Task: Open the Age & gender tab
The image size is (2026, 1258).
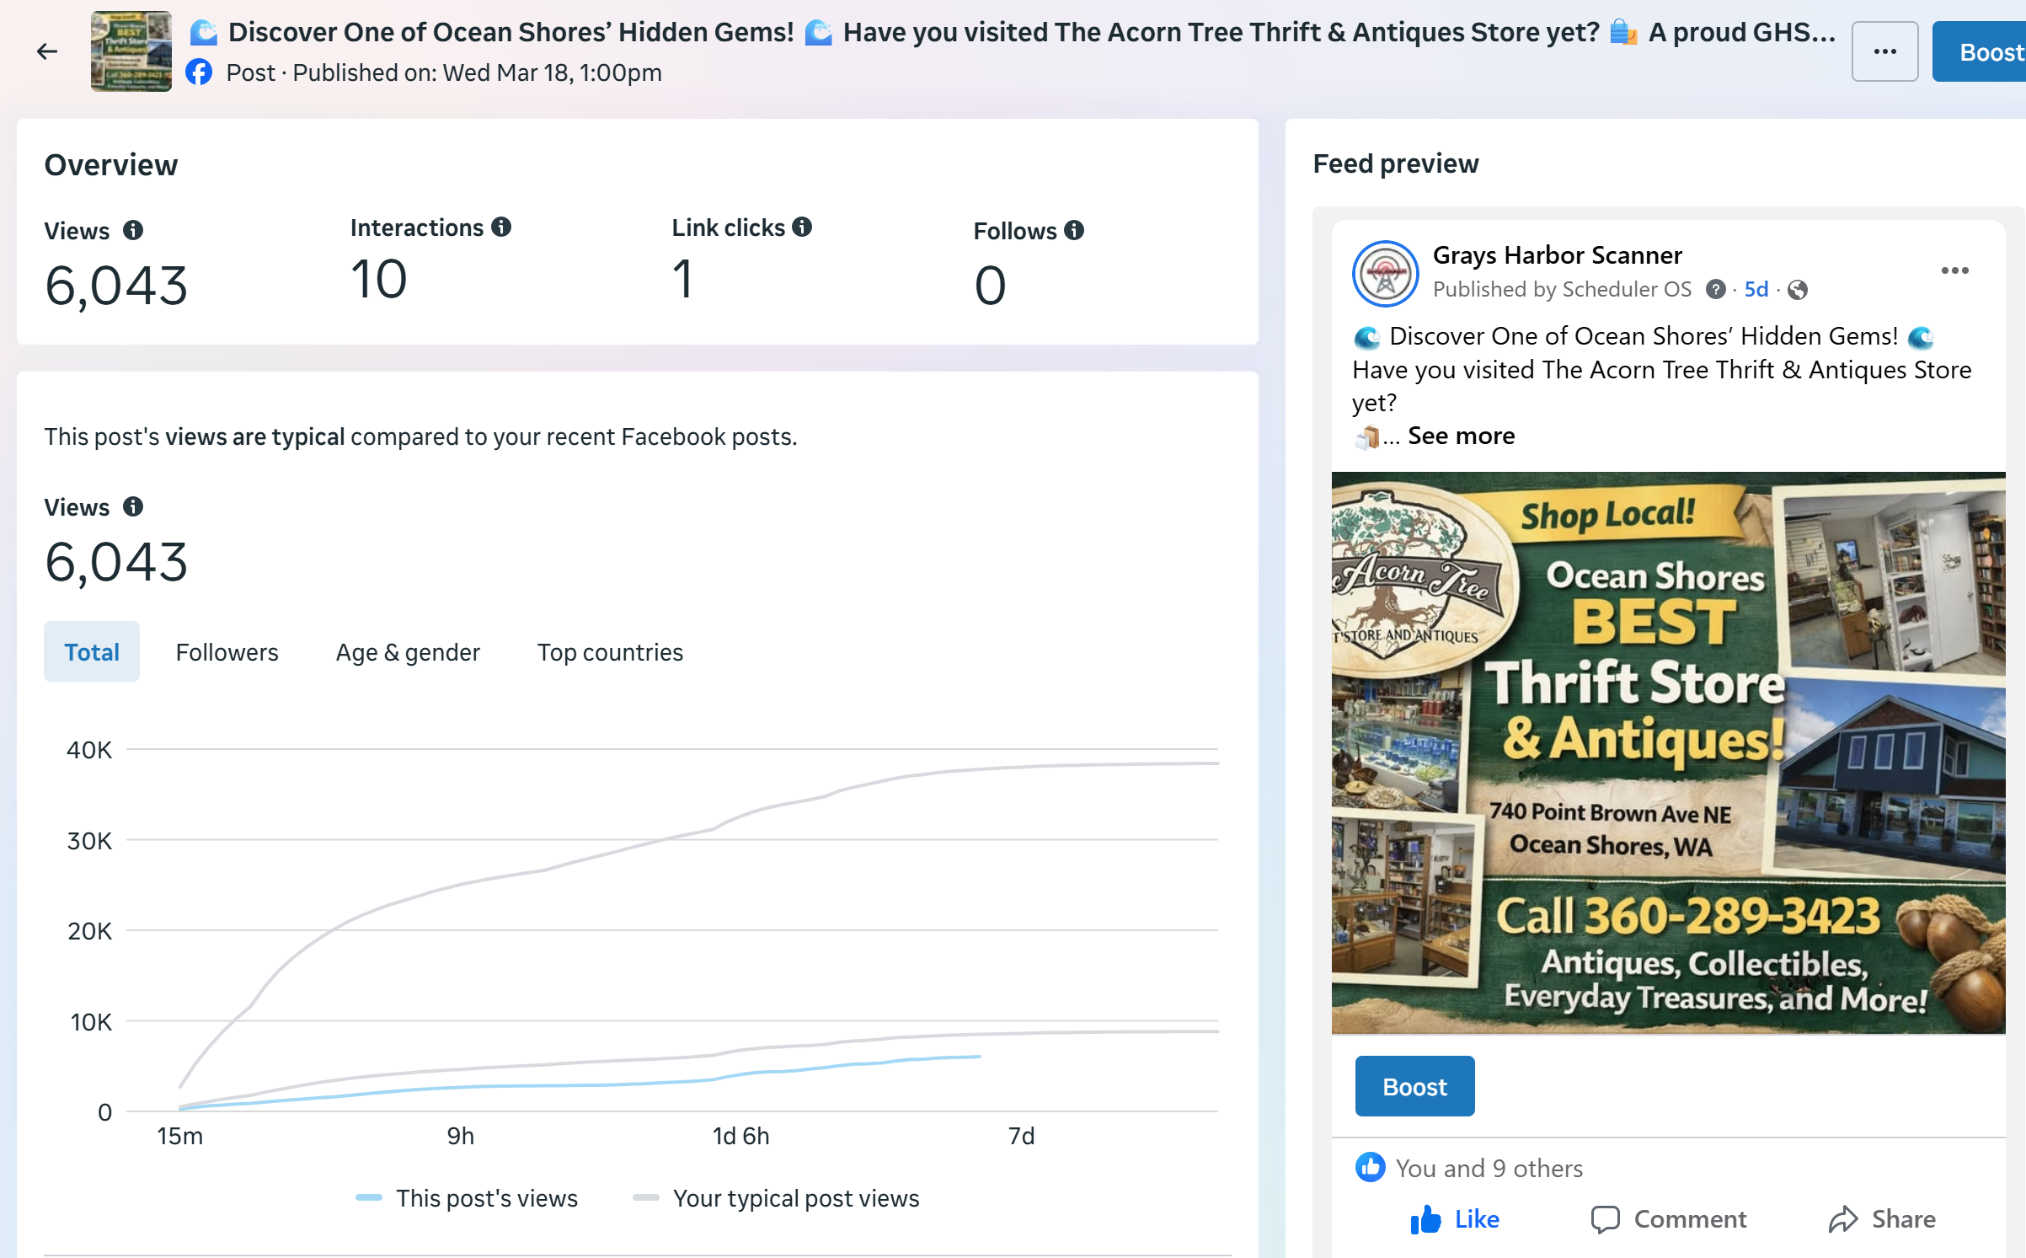Action: tap(408, 651)
